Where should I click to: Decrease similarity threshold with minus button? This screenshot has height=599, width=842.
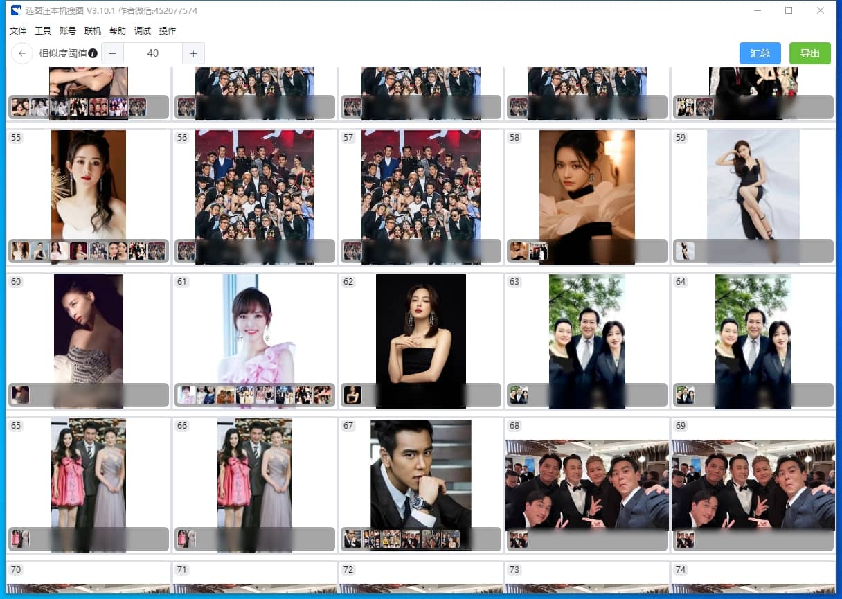pos(112,53)
